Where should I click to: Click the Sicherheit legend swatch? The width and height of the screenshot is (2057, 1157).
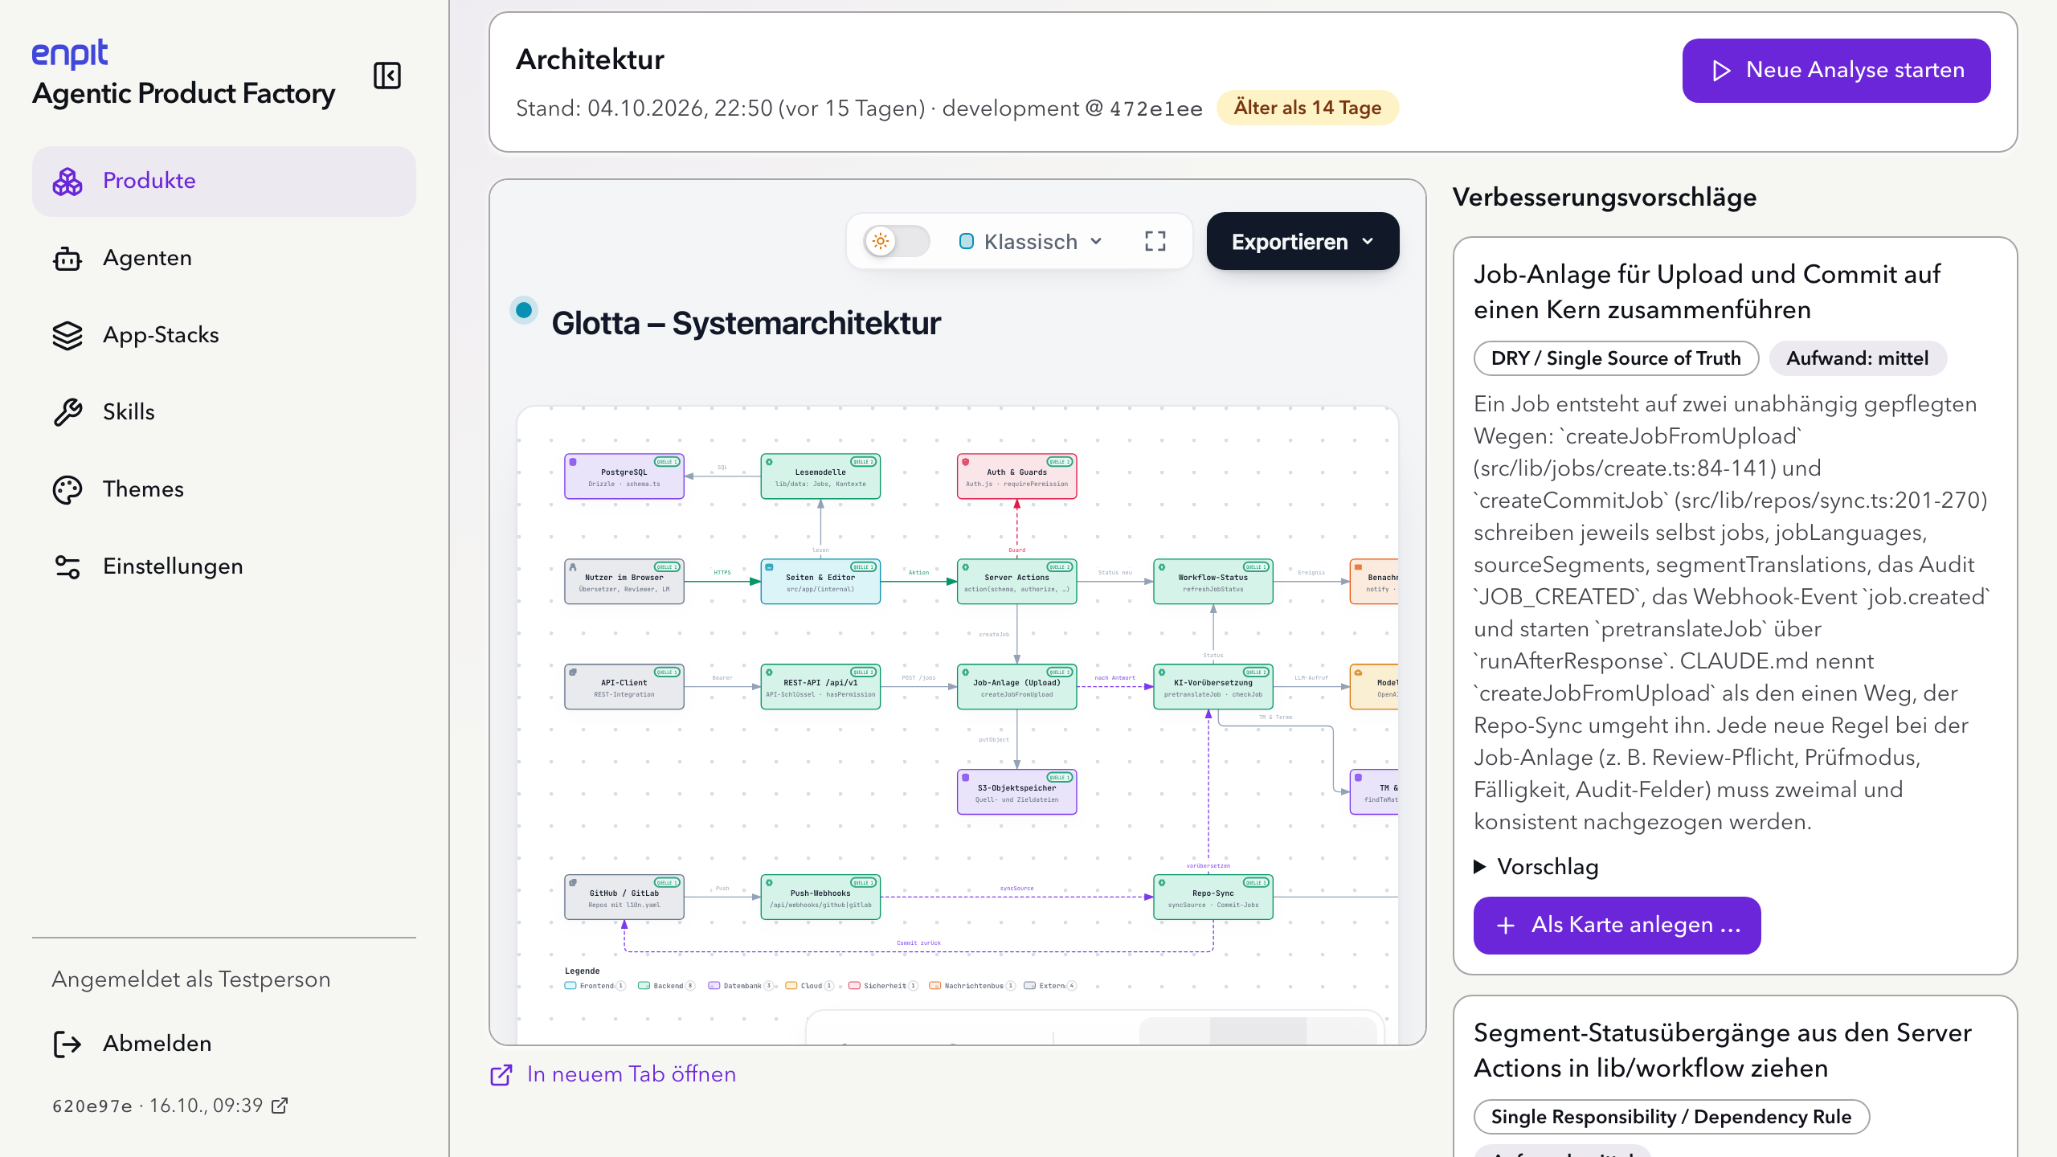click(855, 986)
